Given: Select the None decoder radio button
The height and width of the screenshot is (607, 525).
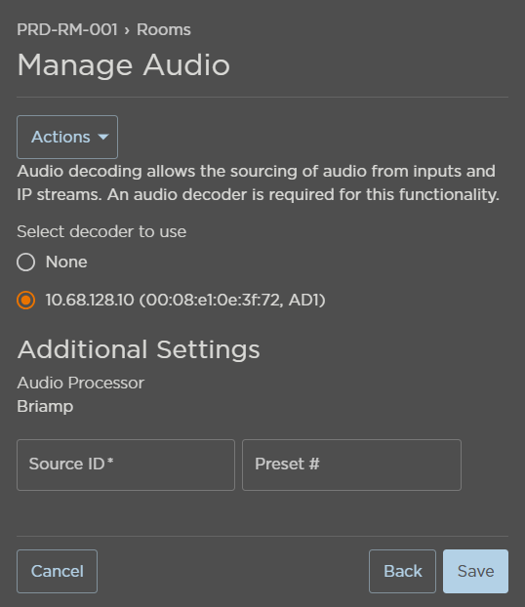Looking at the screenshot, I should 26,263.
